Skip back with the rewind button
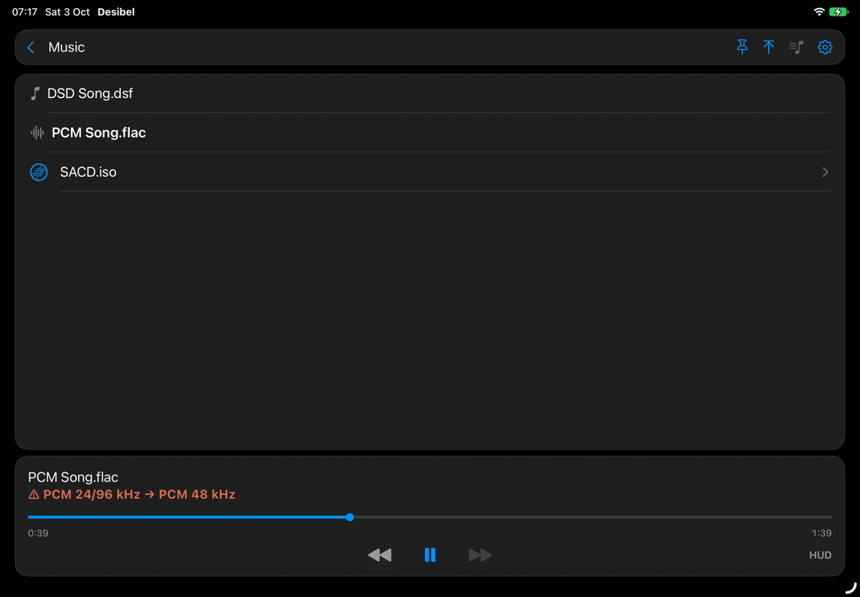 379,555
